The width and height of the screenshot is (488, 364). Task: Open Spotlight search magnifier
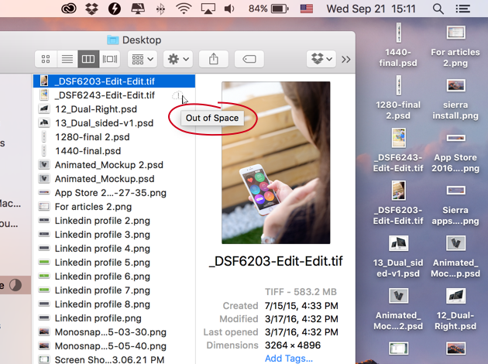click(x=438, y=9)
